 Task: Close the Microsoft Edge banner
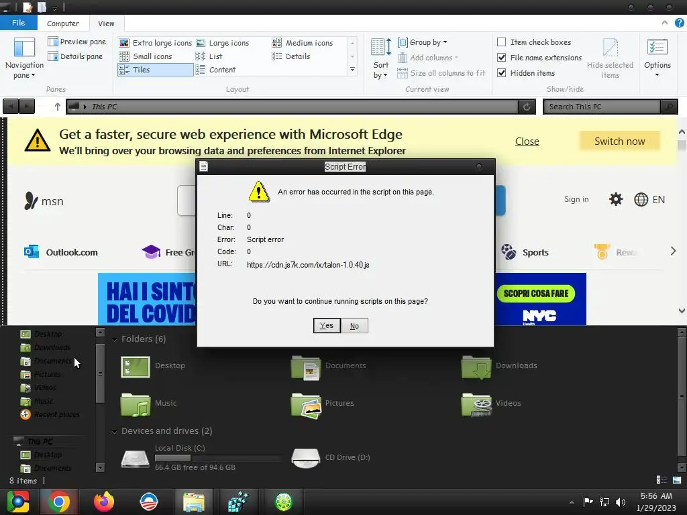527,141
